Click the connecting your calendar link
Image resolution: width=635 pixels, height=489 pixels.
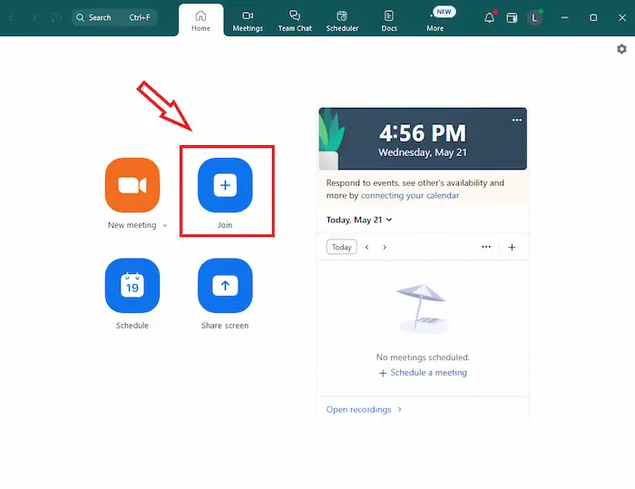point(410,195)
